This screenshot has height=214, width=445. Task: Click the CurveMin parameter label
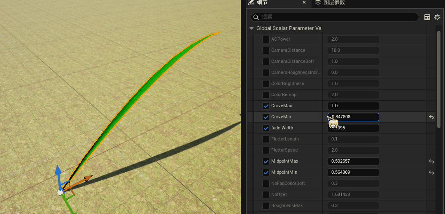[281, 117]
